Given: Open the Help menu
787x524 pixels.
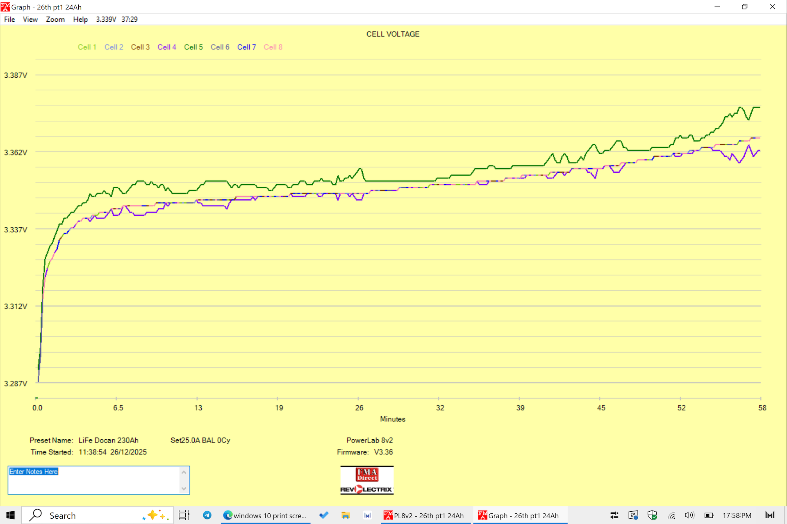Looking at the screenshot, I should 80,19.
